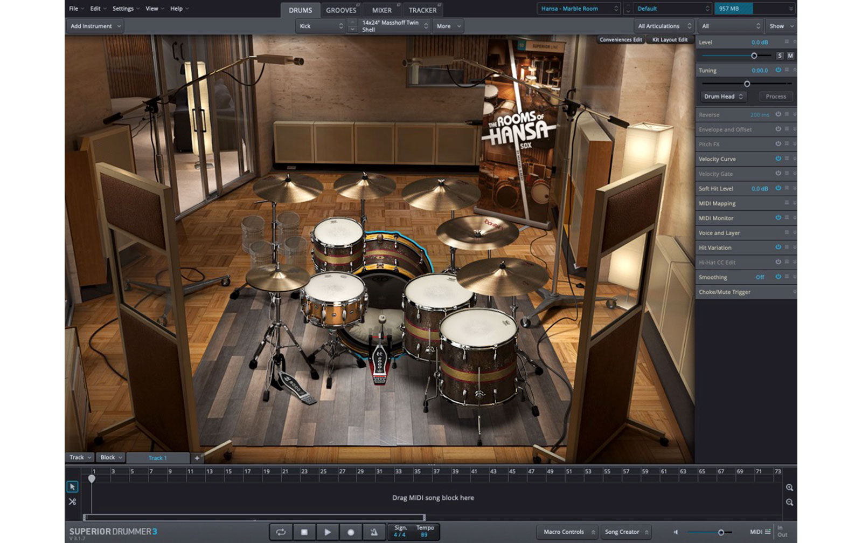
Task: Open the Velocity Curve menu icon
Action: [x=787, y=159]
